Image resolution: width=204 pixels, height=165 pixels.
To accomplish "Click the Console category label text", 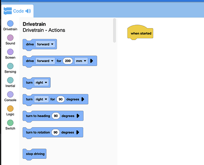I will (x=10, y=100).
